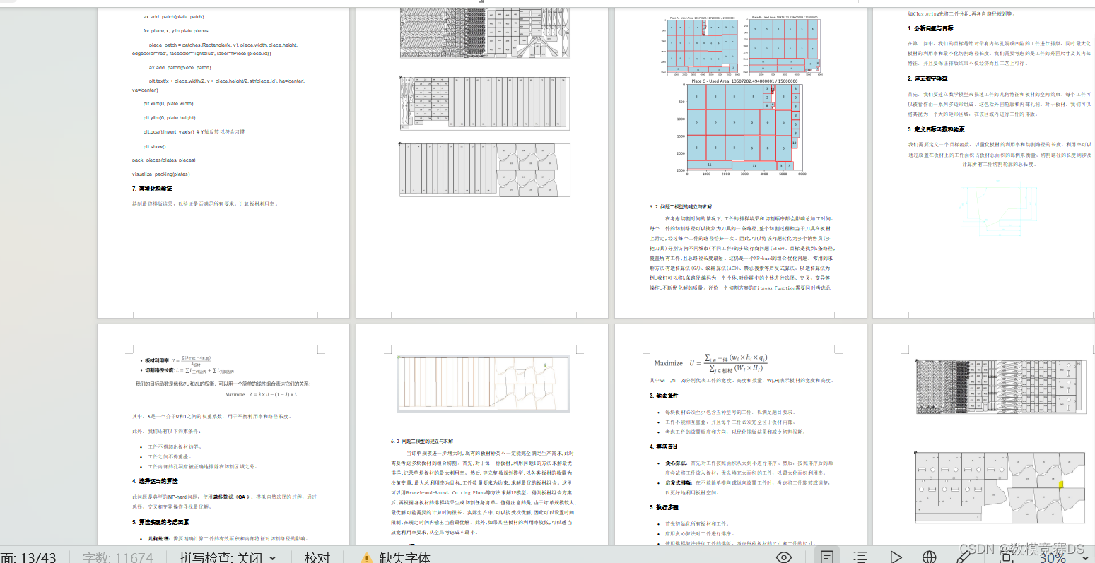Switch to outline view icon
This screenshot has height=563, width=1095.
coord(860,557)
